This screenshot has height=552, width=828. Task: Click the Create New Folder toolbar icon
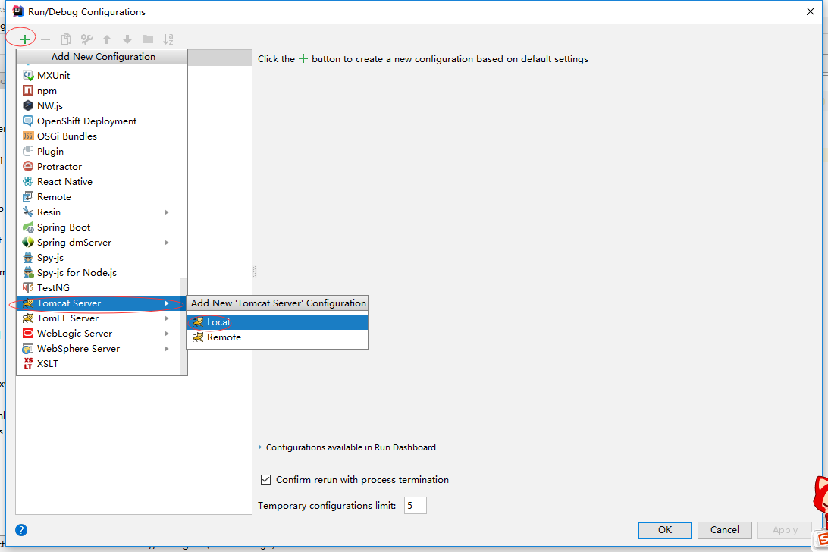click(148, 39)
